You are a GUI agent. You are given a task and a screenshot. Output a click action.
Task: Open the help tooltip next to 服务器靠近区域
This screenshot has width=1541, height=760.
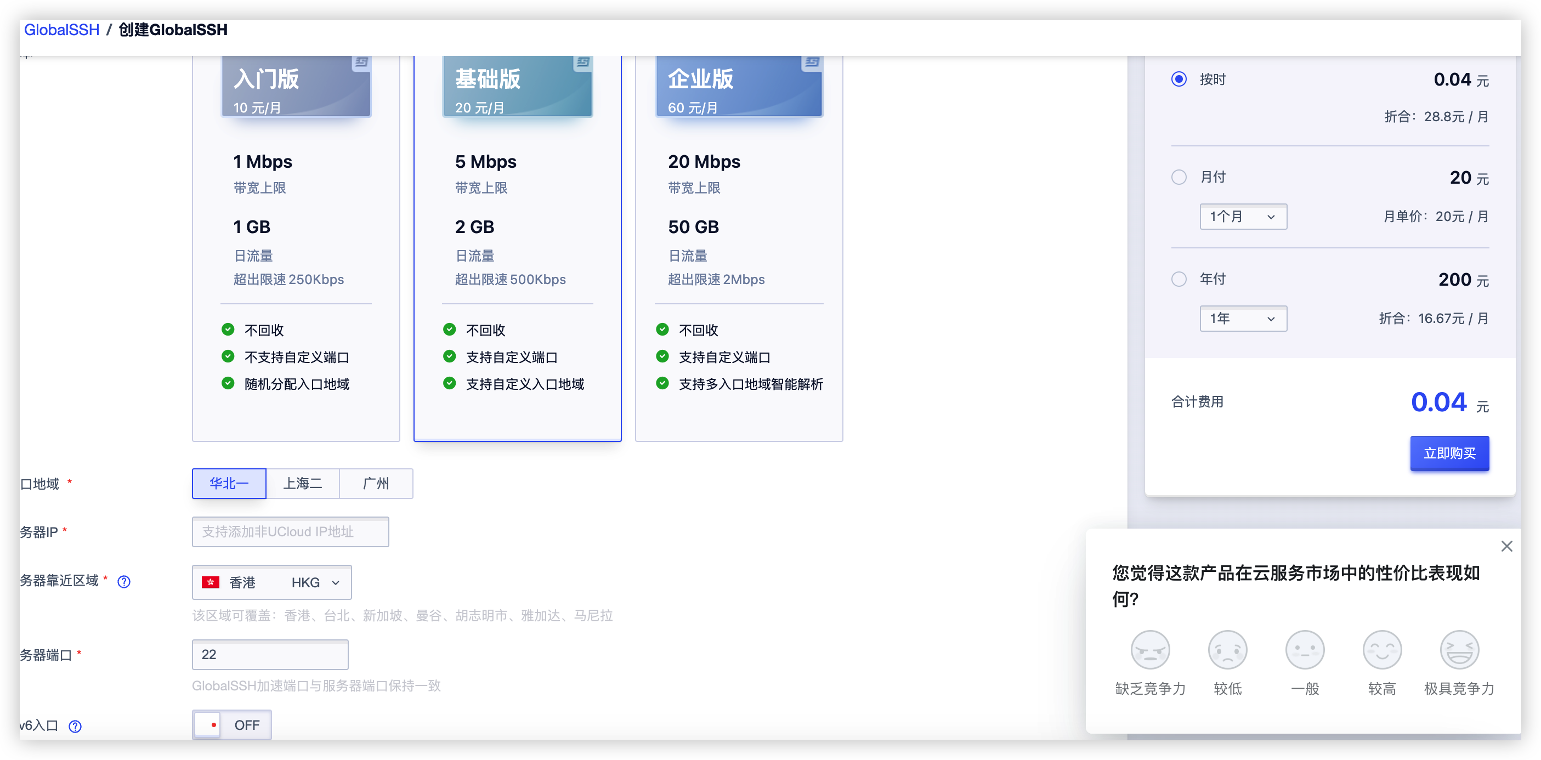click(x=124, y=581)
